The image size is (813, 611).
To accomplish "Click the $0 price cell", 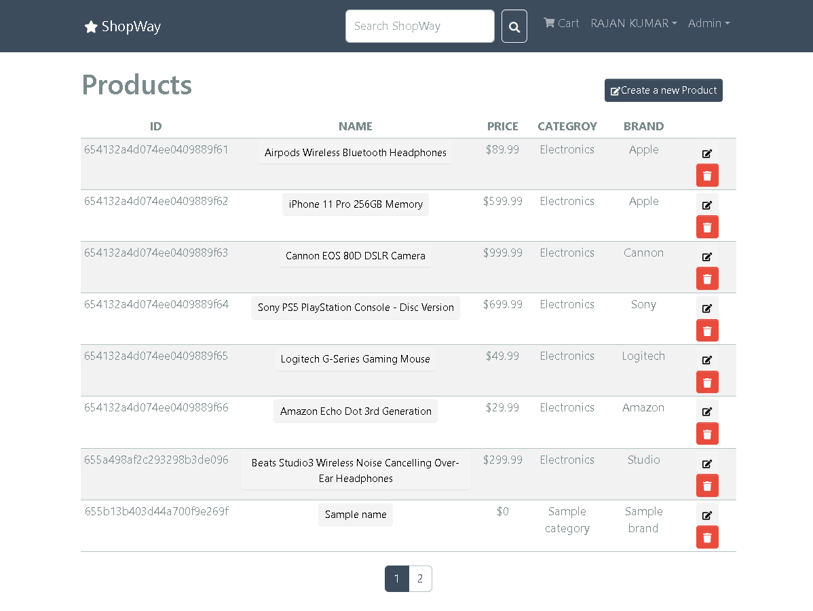I will pyautogui.click(x=502, y=511).
